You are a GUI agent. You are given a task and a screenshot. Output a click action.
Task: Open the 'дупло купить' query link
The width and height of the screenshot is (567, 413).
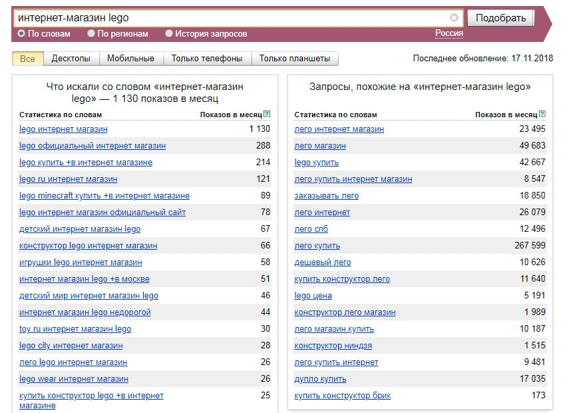(320, 379)
